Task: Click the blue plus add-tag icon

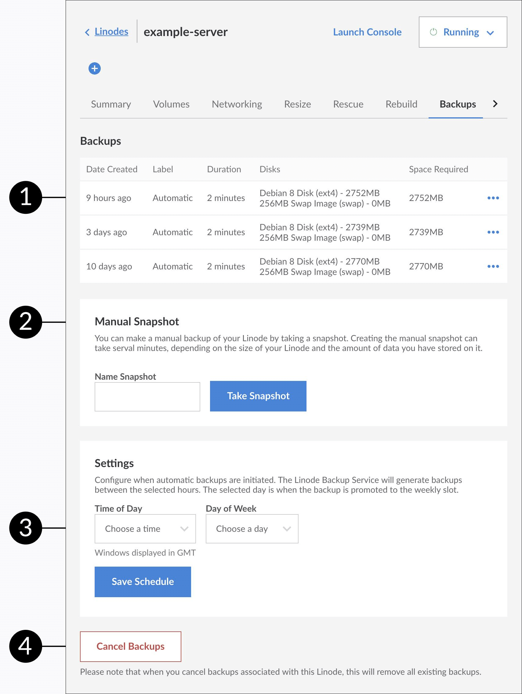Action: (x=94, y=68)
